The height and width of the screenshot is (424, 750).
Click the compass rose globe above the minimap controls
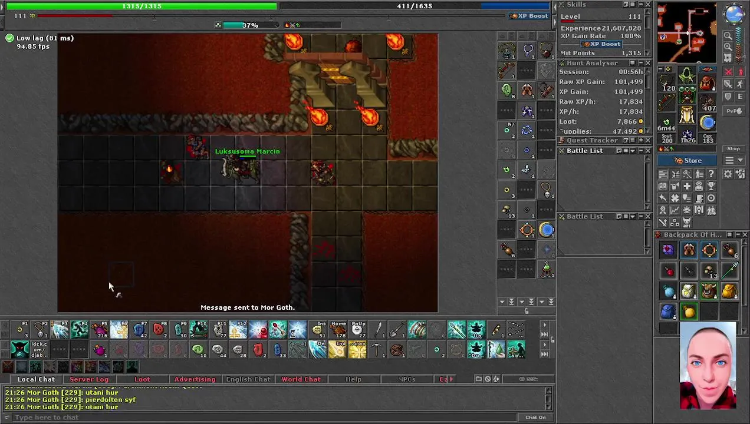[x=734, y=13]
